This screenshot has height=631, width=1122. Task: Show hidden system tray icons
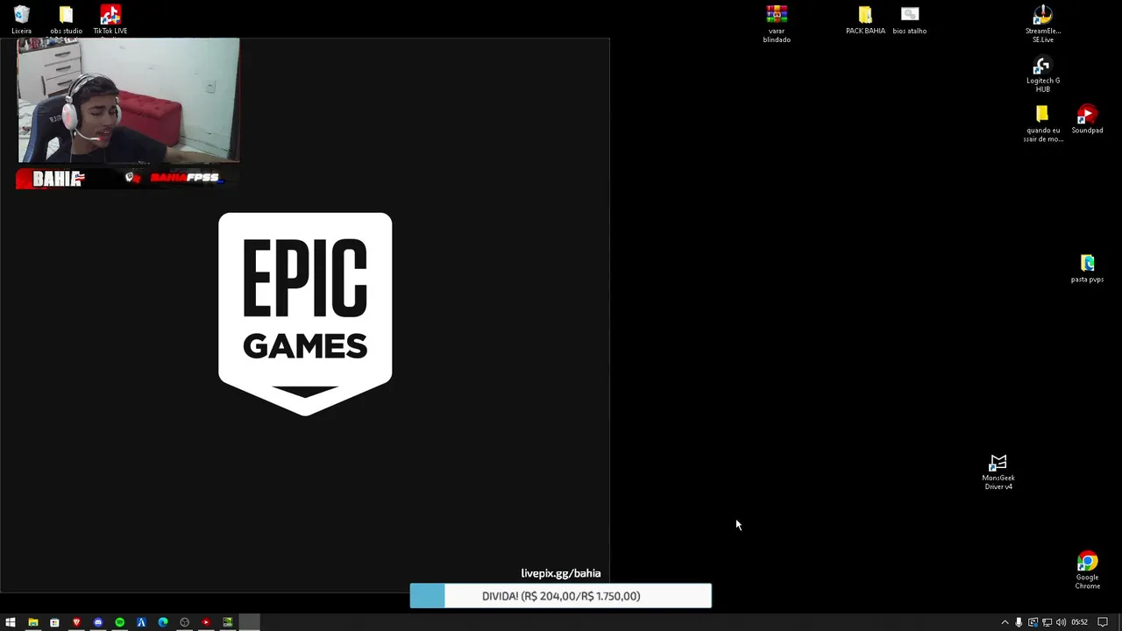tap(1005, 622)
